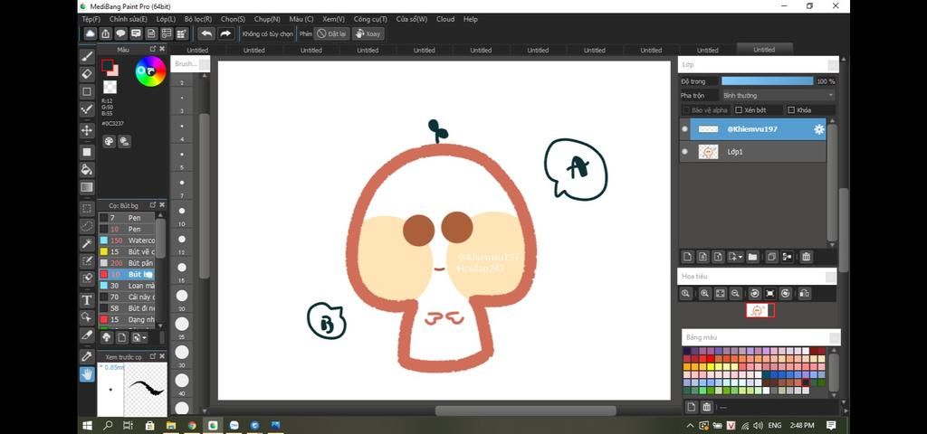Screen dimensions: 927x434
Task: Click the Xoay rotate button
Action: pyautogui.click(x=368, y=33)
